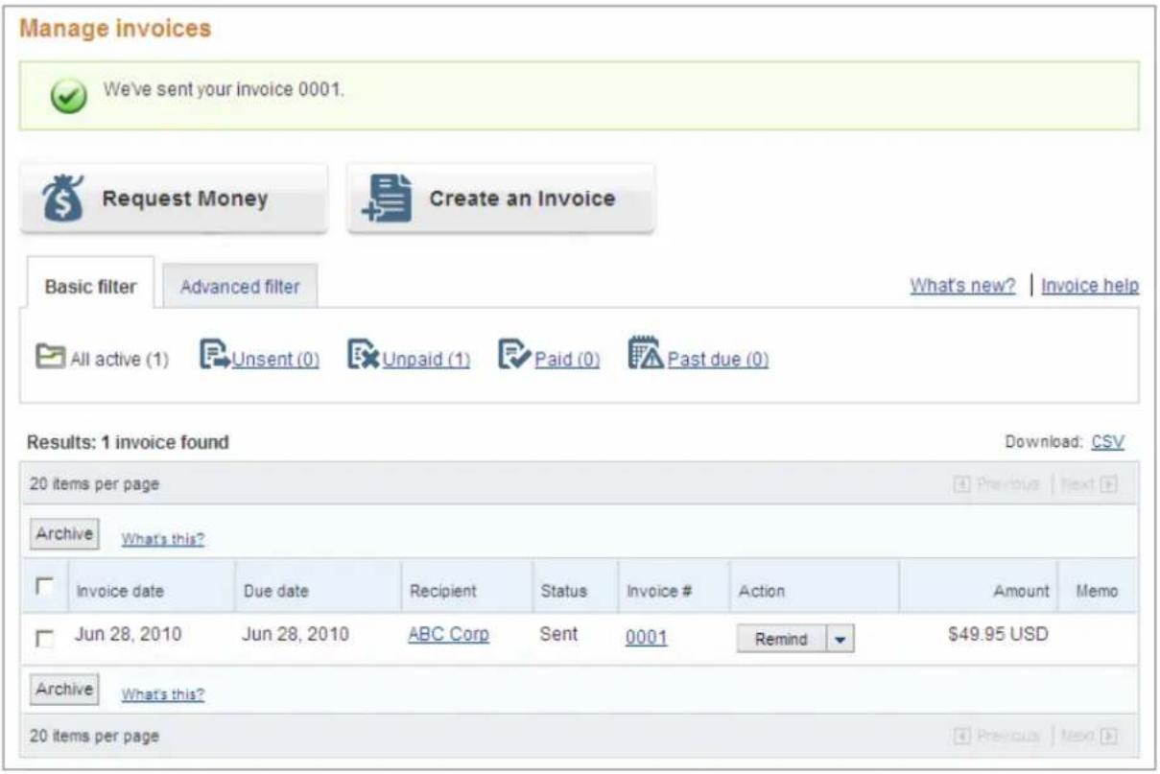Download results via the CSV link
The height and width of the screenshot is (774, 1160).
point(1107,442)
